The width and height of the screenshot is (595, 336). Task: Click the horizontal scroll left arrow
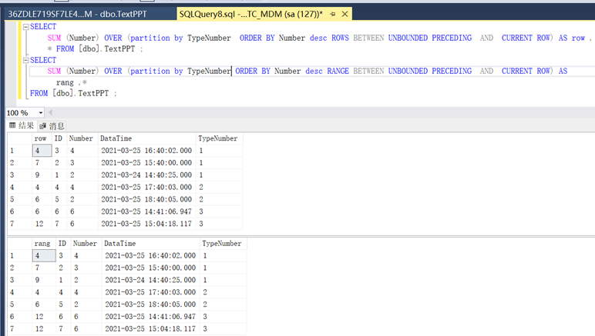[x=49, y=112]
